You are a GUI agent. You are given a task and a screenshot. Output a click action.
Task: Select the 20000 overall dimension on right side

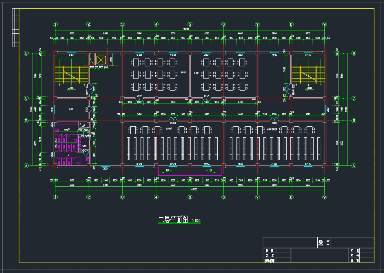point(346,109)
